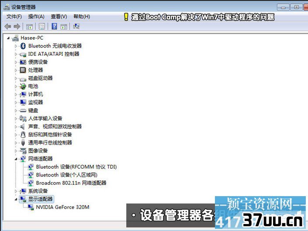The width and height of the screenshot is (308, 231).
Task: Expand the 监视器 node
Action: [x=16, y=102]
